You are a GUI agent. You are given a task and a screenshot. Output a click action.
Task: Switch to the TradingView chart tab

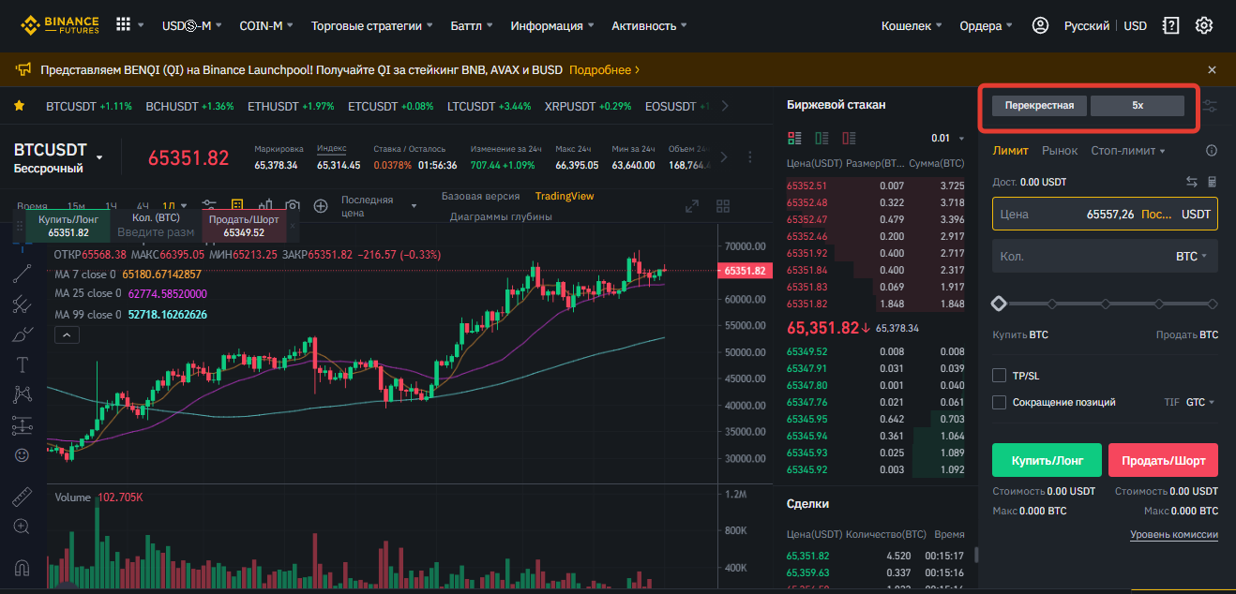coord(565,196)
